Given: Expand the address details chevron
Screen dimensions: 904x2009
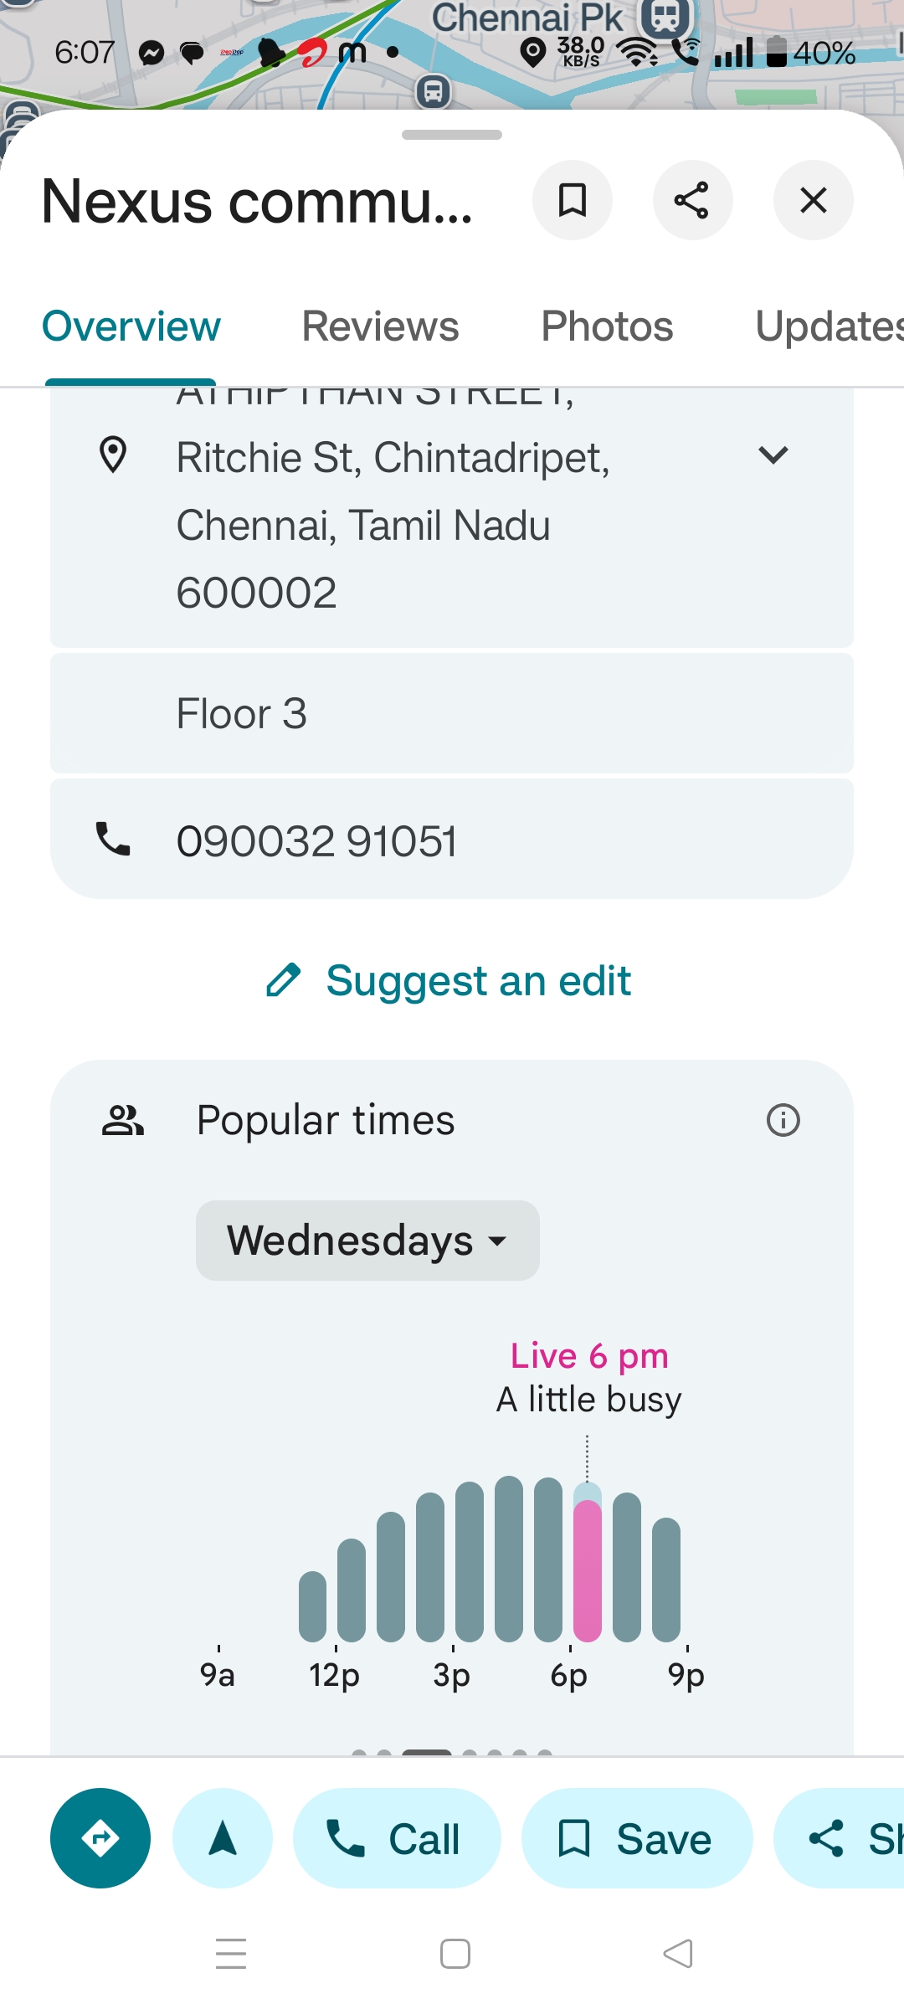Looking at the screenshot, I should tap(773, 455).
